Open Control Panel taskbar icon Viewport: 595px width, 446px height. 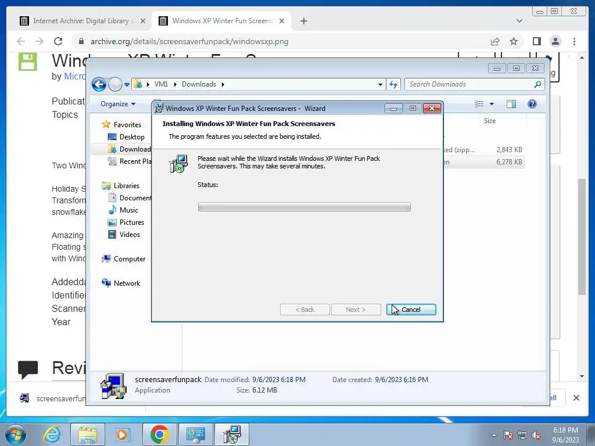(x=195, y=434)
